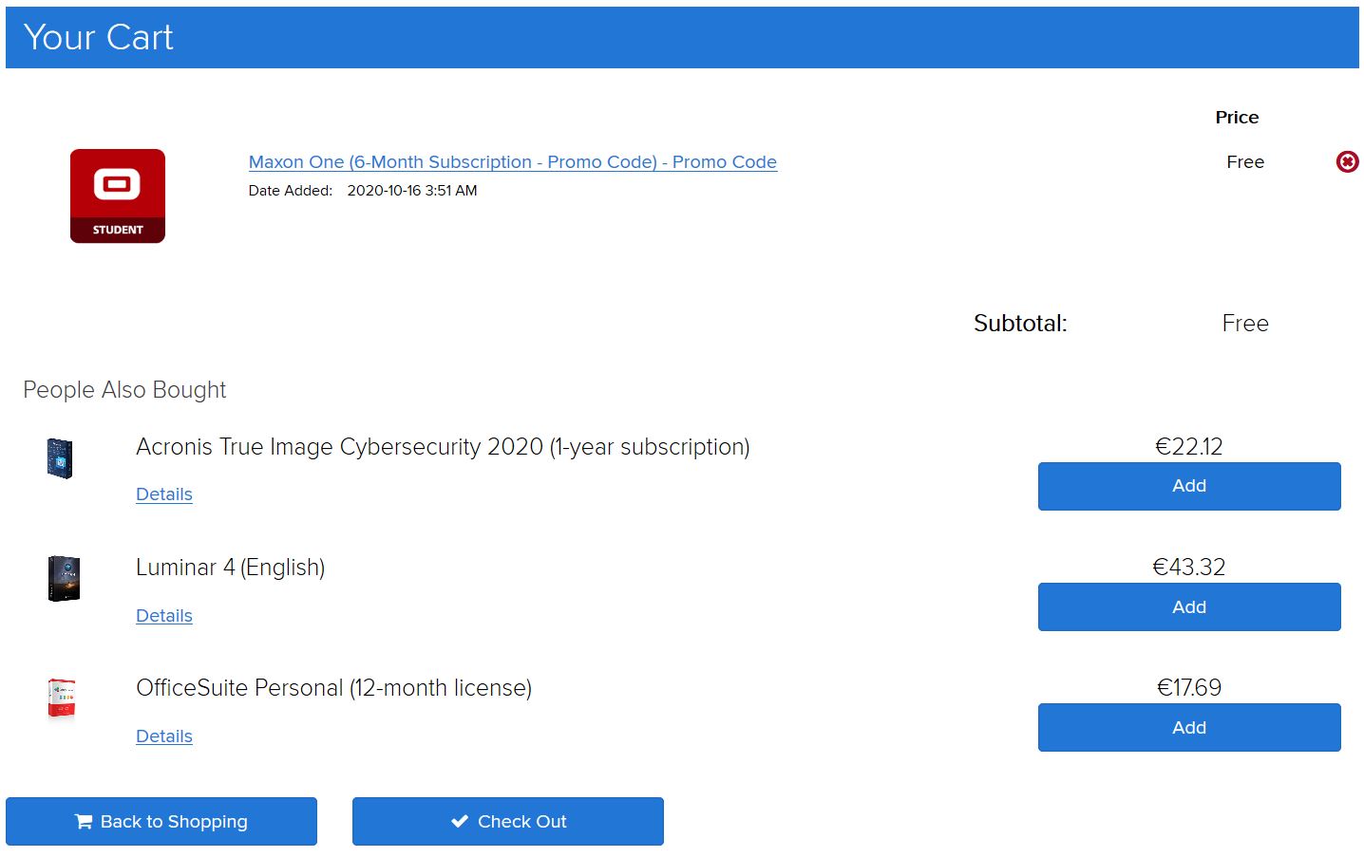The height and width of the screenshot is (857, 1364).
Task: Add Luminar 4 priced €43.32 to cart
Action: [x=1189, y=607]
